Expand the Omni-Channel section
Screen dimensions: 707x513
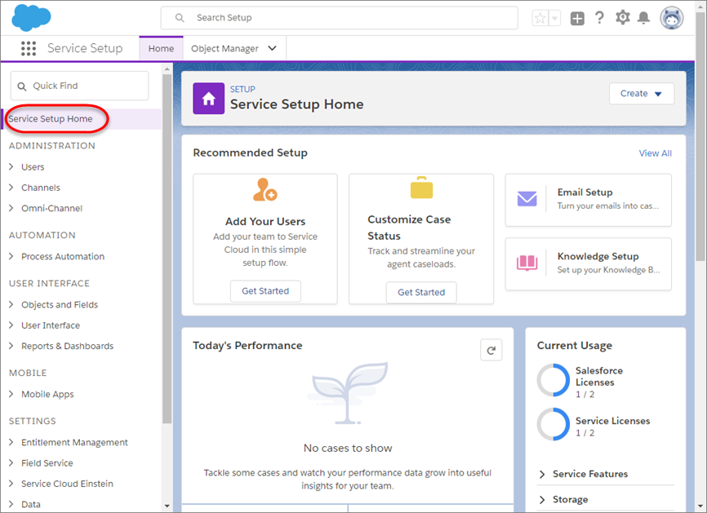tap(11, 208)
